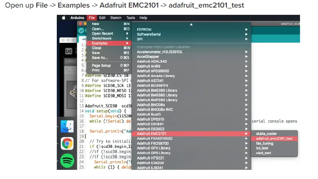Click the Lrc Lightroom icon in background window

coord(68,51)
